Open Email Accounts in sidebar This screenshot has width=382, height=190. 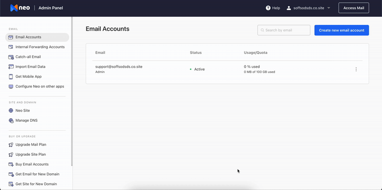[x=37, y=37]
